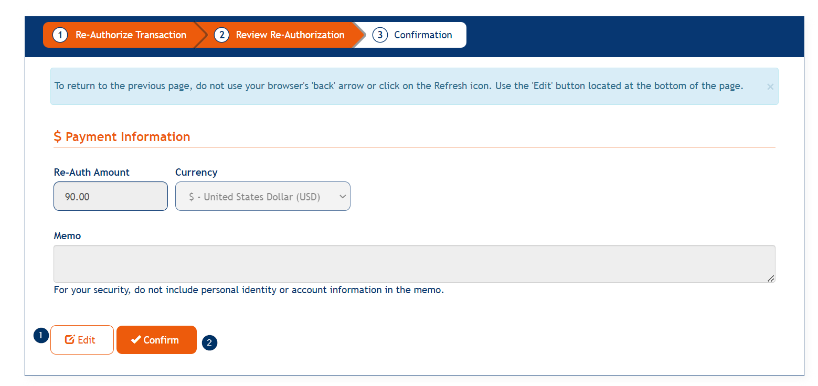
Task: Open the Currency dropdown
Action: pos(262,197)
